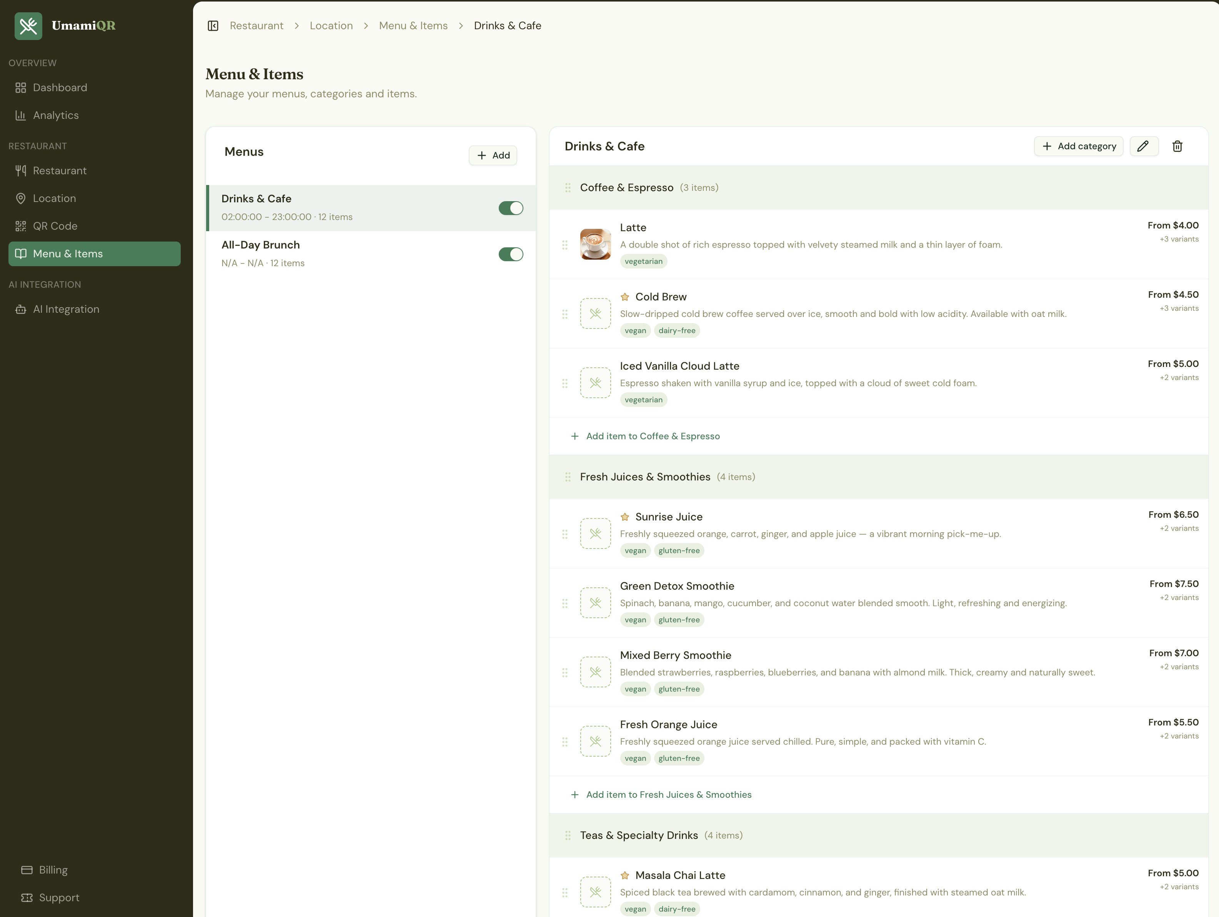
Task: Grab Coffee & Espresso category drag handle
Action: [568, 188]
